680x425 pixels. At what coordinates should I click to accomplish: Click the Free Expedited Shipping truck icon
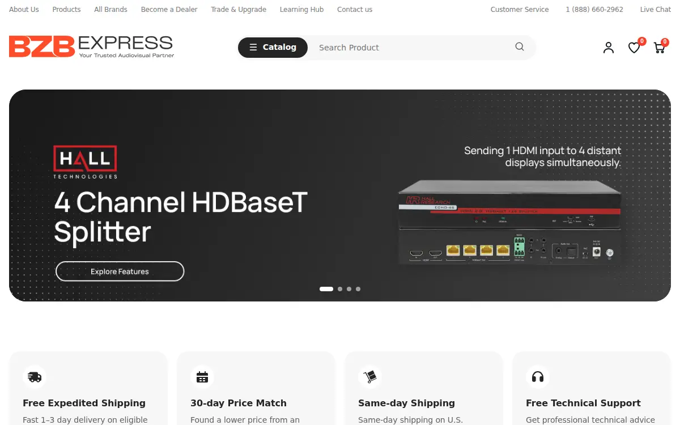click(x=35, y=377)
